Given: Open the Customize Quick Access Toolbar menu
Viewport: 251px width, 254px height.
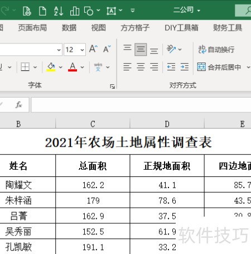Looking at the screenshot, I should pos(133,11).
